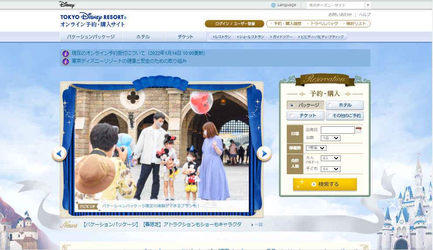Open the 現在のオンライン予約受付について notice
This screenshot has height=250, width=433.
138,53
